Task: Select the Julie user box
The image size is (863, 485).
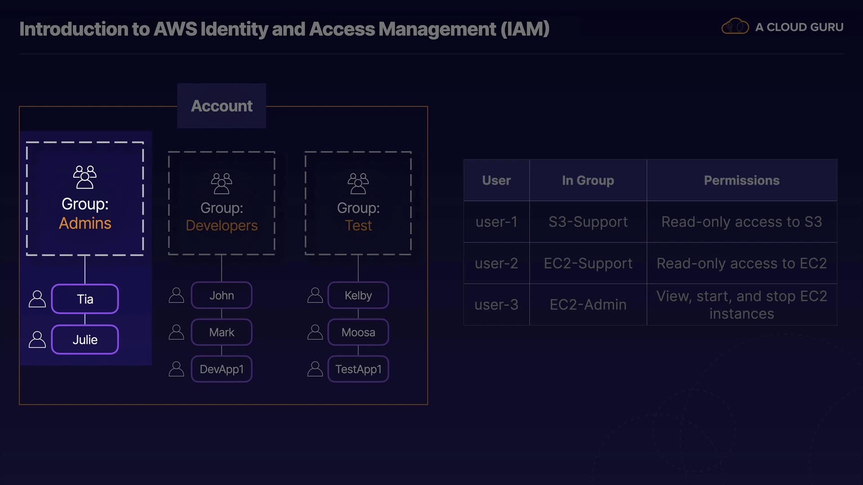Action: 85,339
